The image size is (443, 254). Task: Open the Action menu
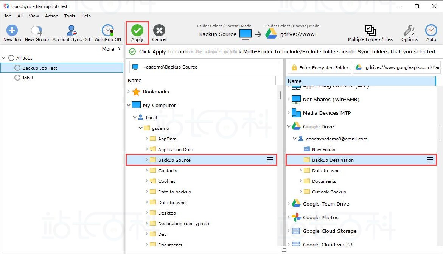coord(52,16)
